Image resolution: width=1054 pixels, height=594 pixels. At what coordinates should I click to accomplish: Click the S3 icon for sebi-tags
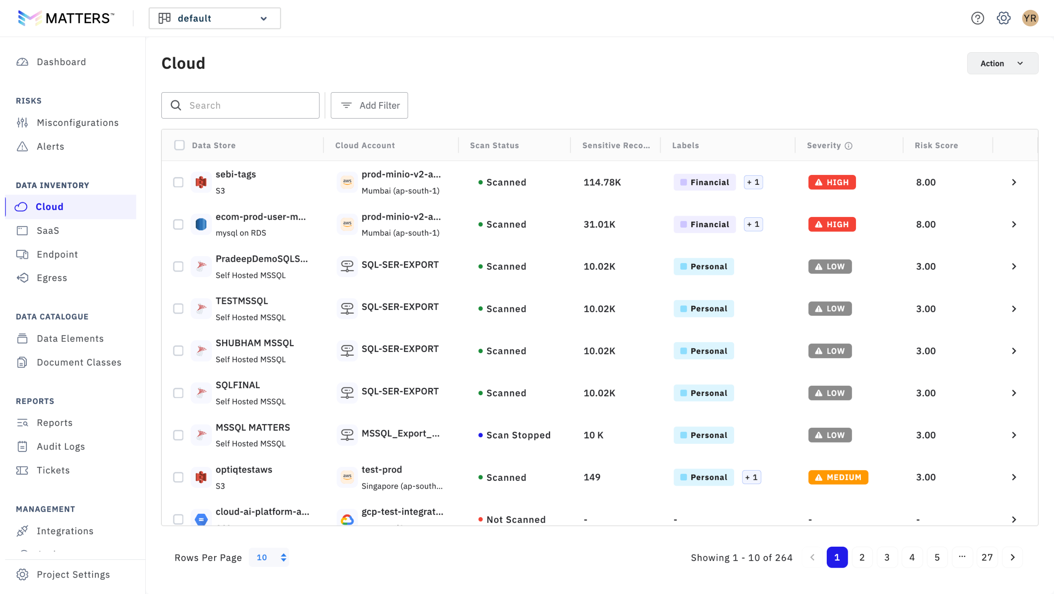coord(201,182)
